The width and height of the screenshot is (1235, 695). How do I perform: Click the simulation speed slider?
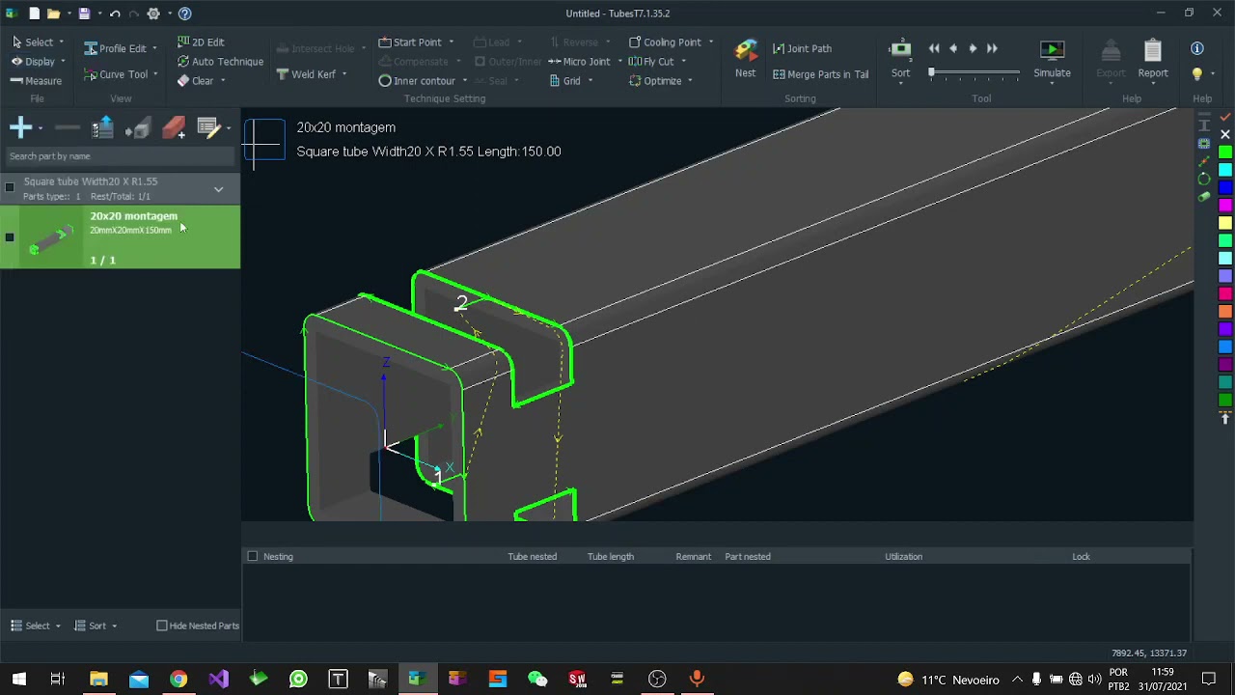[974, 73]
